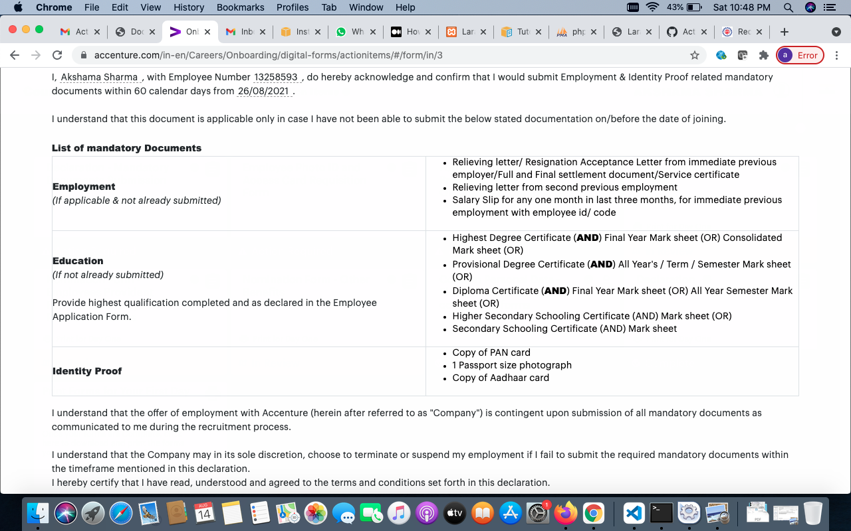Open Launchpad rocket icon in dock

tap(93, 512)
